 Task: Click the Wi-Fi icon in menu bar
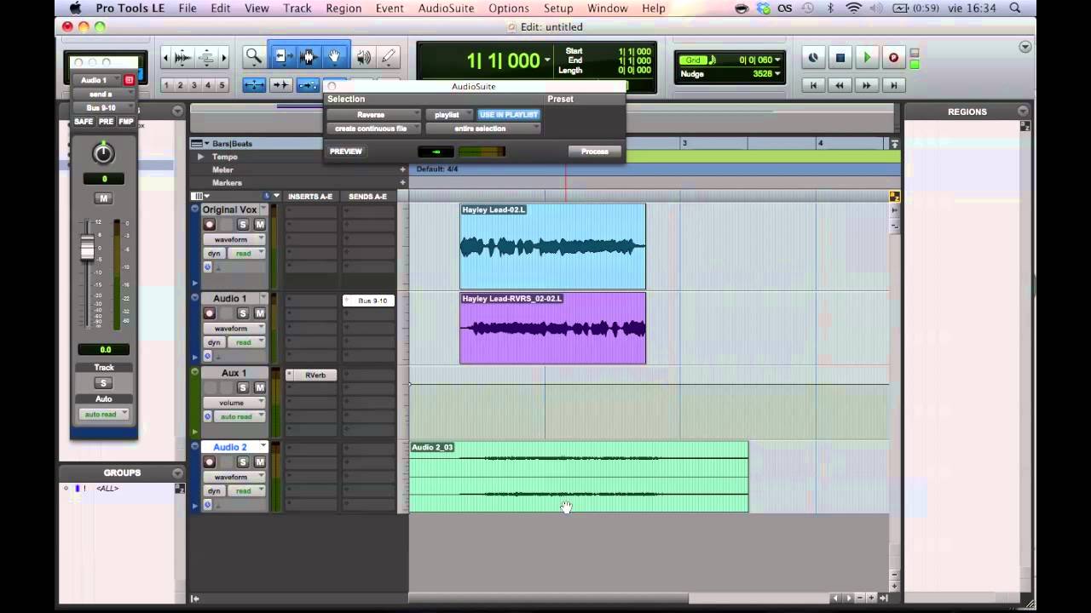[854, 9]
